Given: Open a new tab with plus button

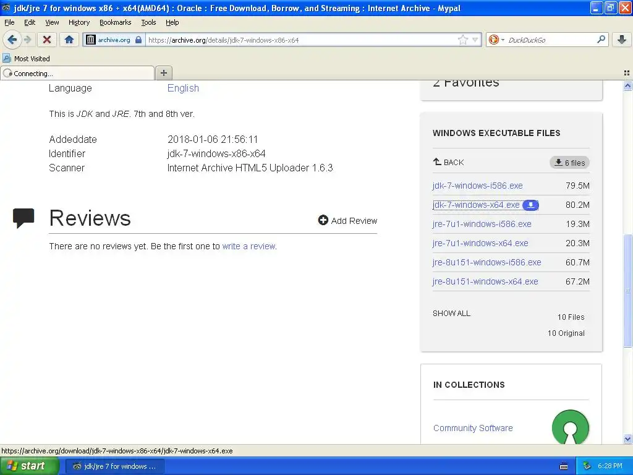Looking at the screenshot, I should coord(163,73).
